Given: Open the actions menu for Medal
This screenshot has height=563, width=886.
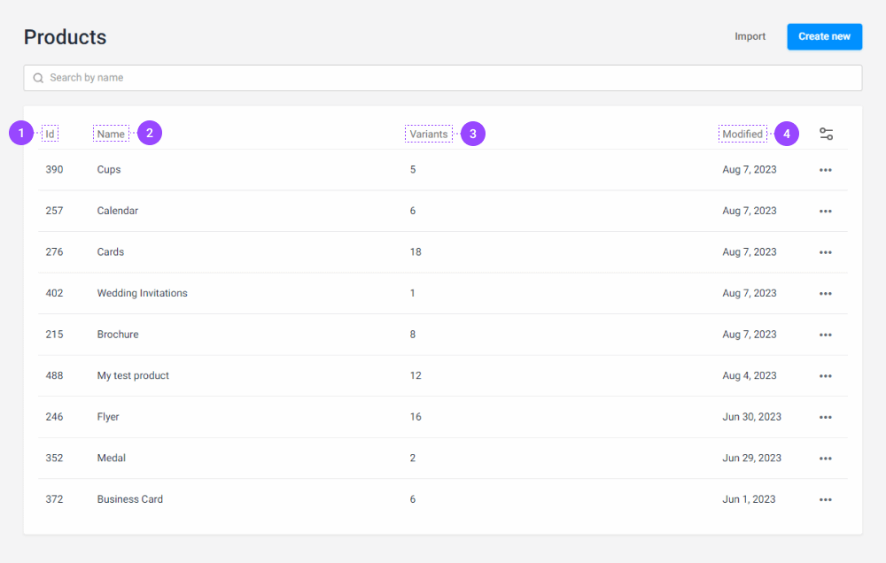Looking at the screenshot, I should 826,458.
